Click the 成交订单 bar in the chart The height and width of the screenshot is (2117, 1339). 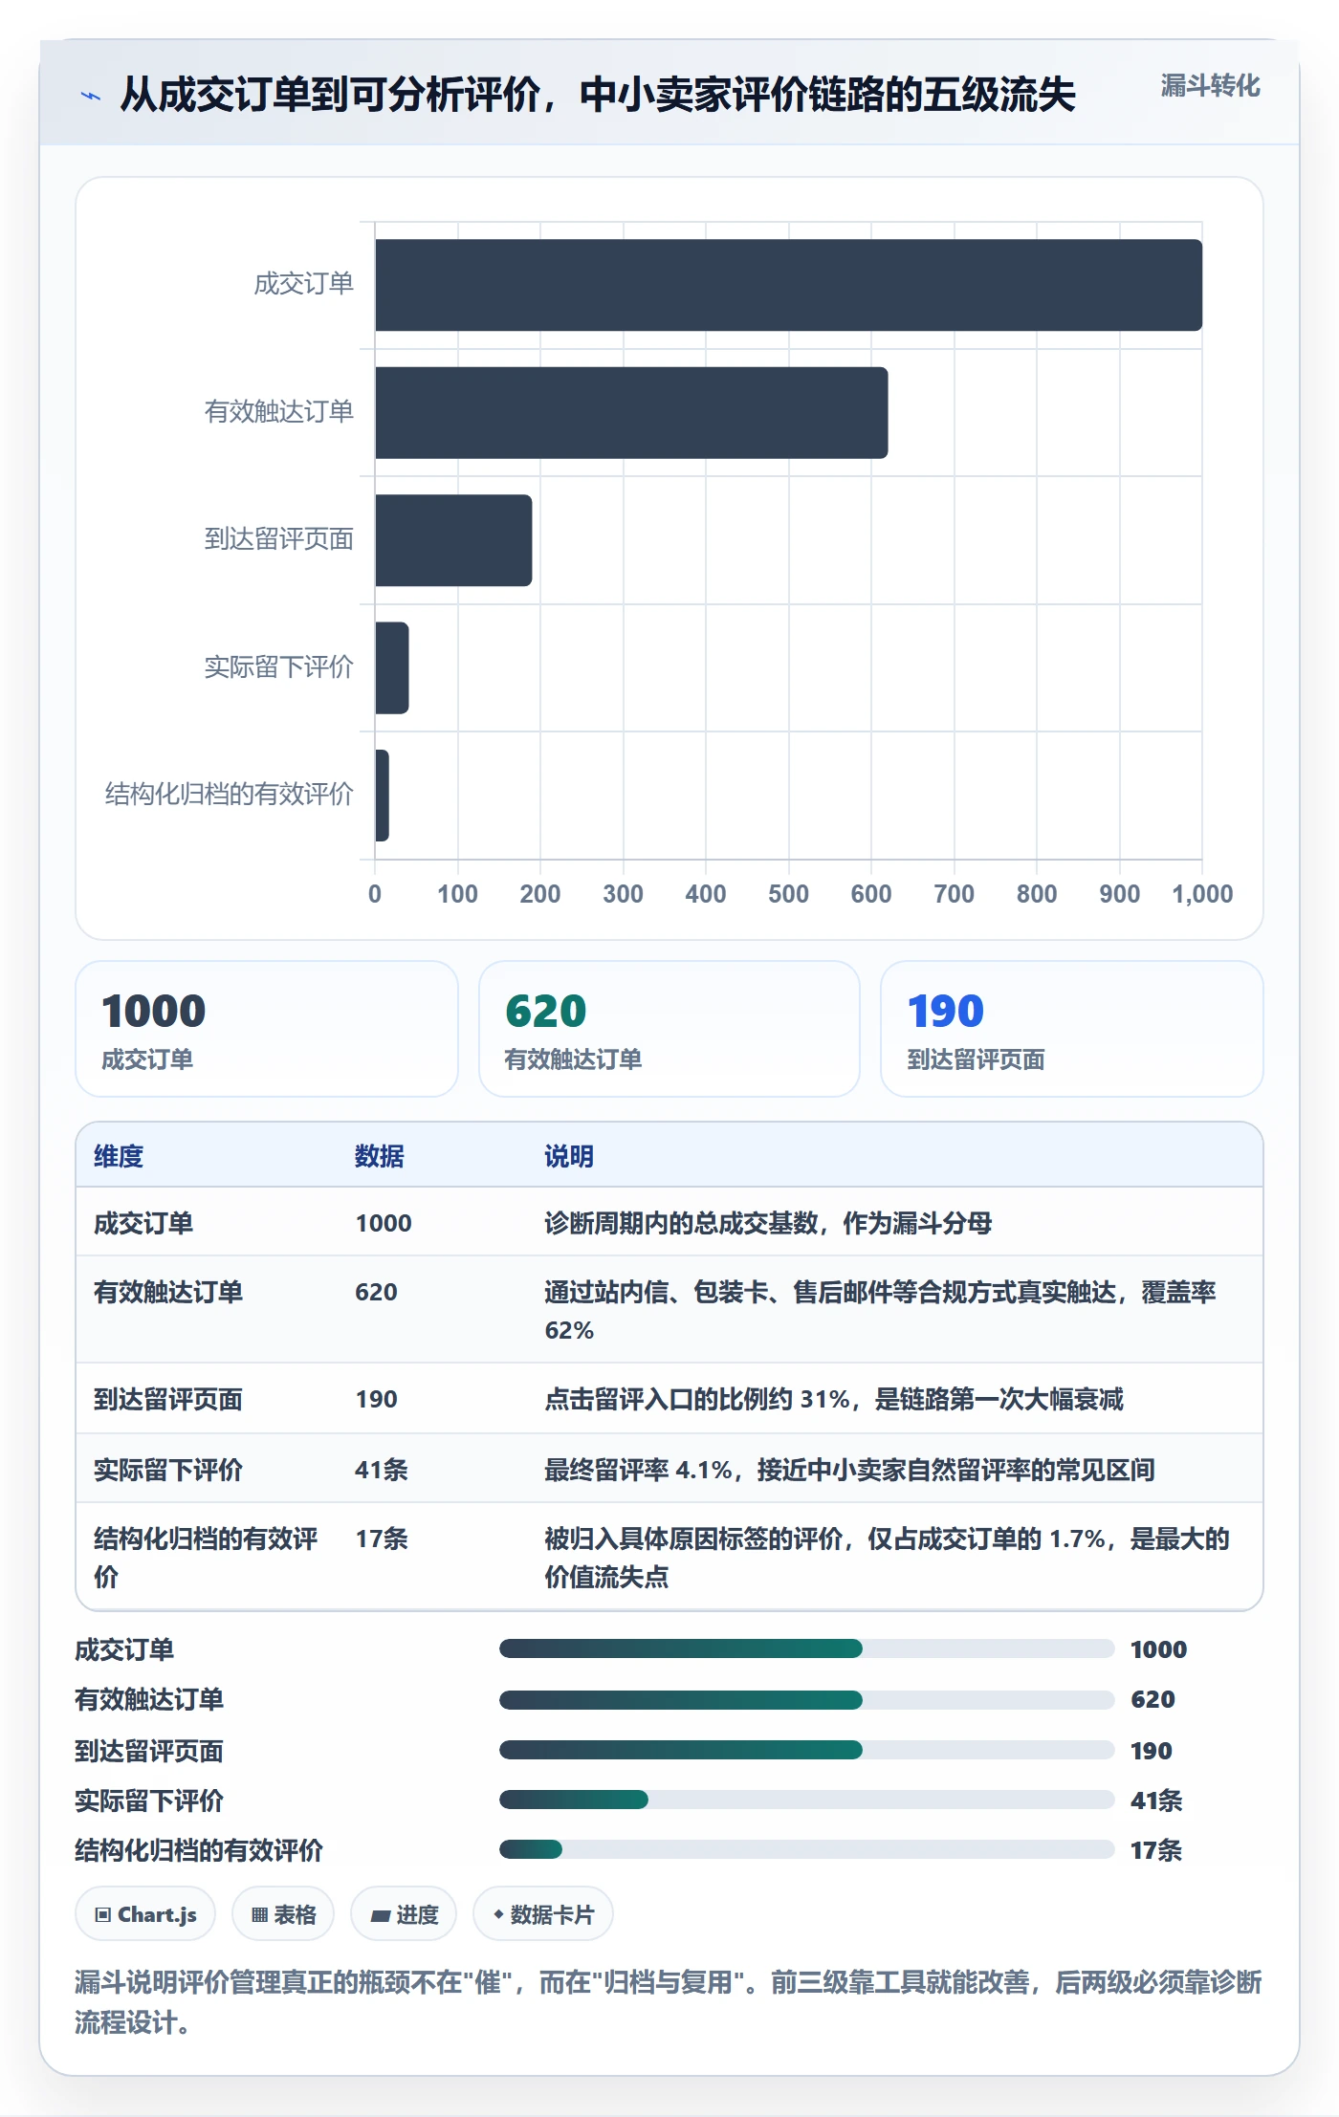click(788, 285)
